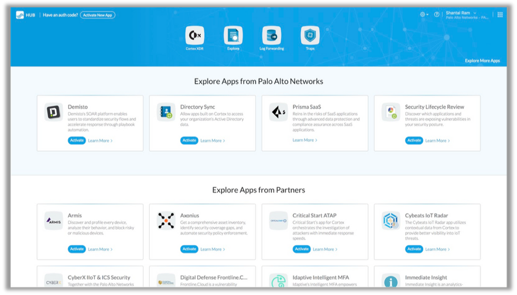Activate Cybeats IoT Radar

(414, 249)
